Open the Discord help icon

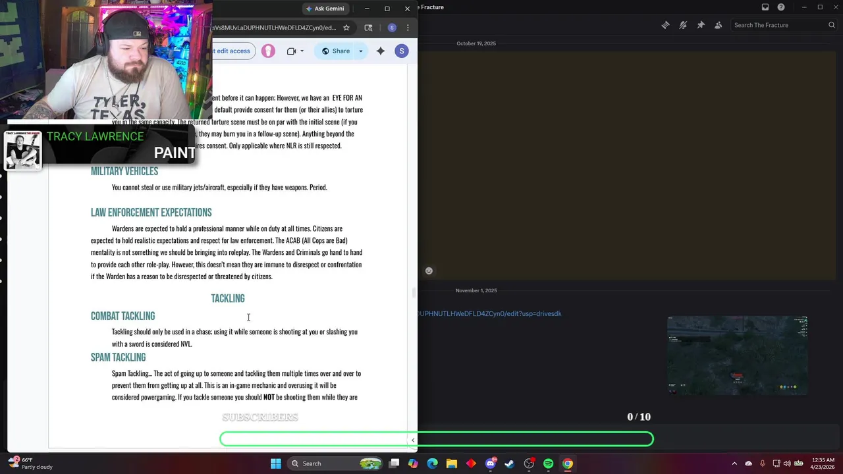[781, 7]
